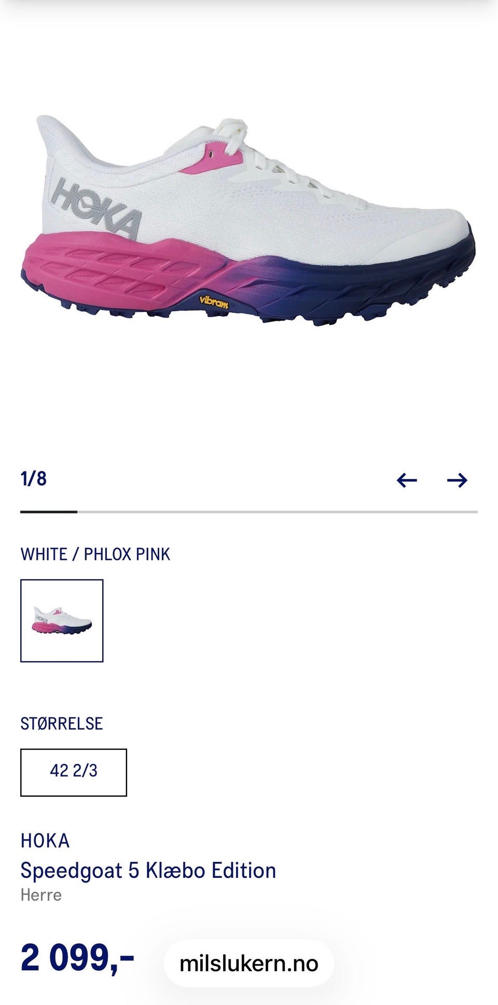The height and width of the screenshot is (1005, 498).
Task: Go to the previous product image arrow
Action: pos(407,480)
